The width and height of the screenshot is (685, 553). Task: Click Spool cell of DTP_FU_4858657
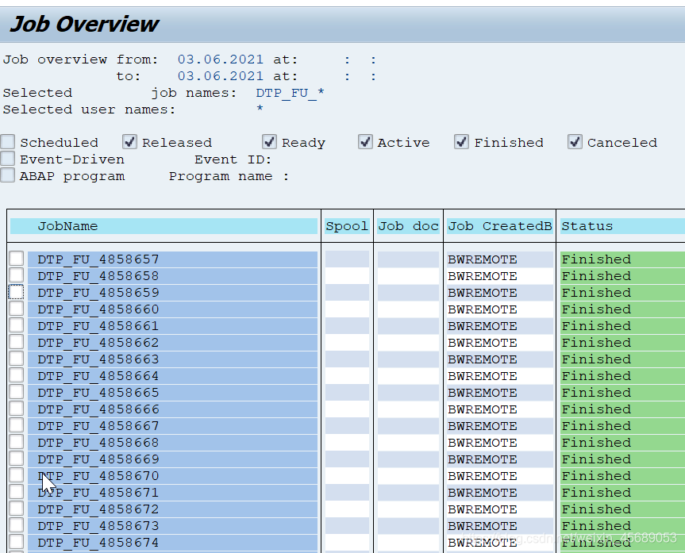[348, 259]
